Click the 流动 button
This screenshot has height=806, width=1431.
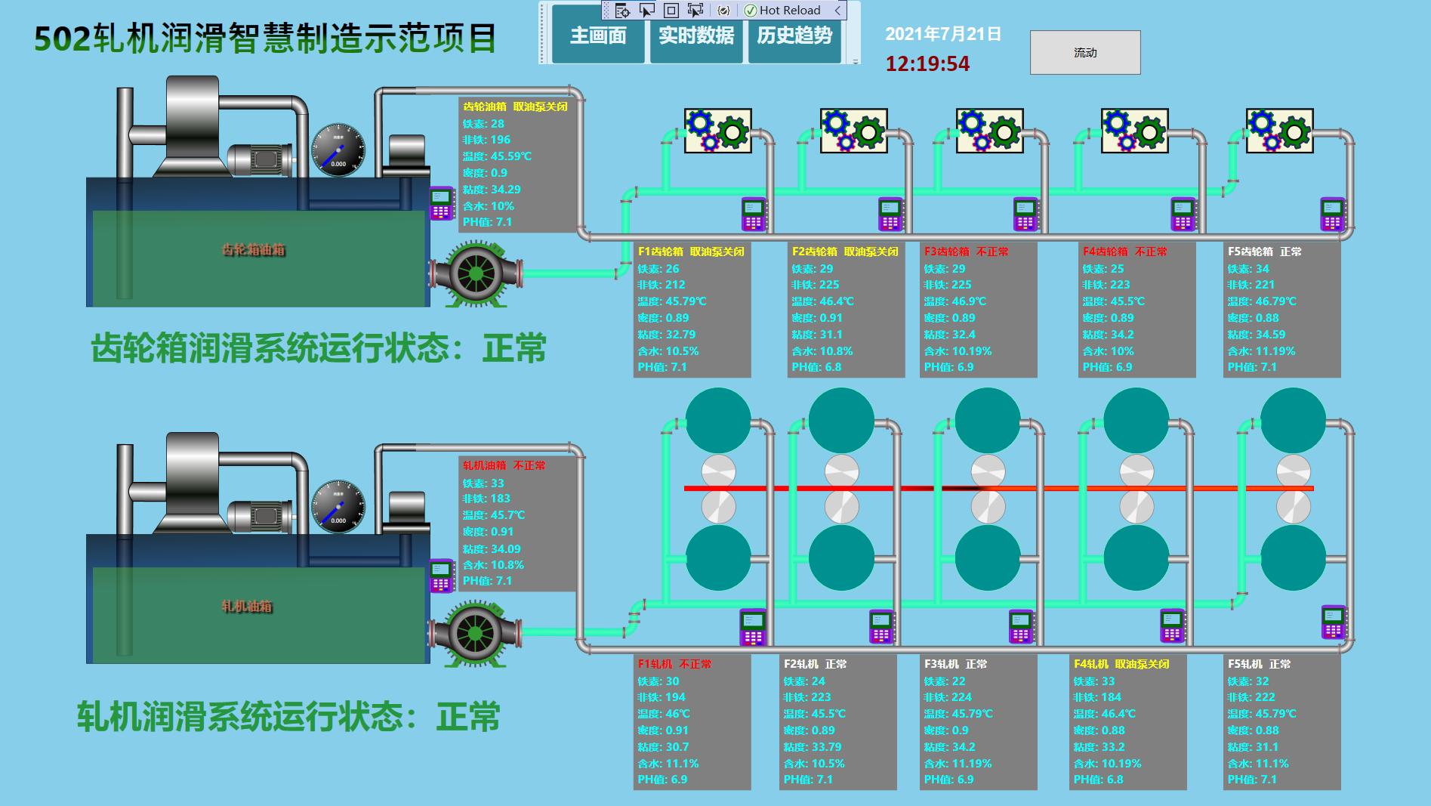[1085, 52]
